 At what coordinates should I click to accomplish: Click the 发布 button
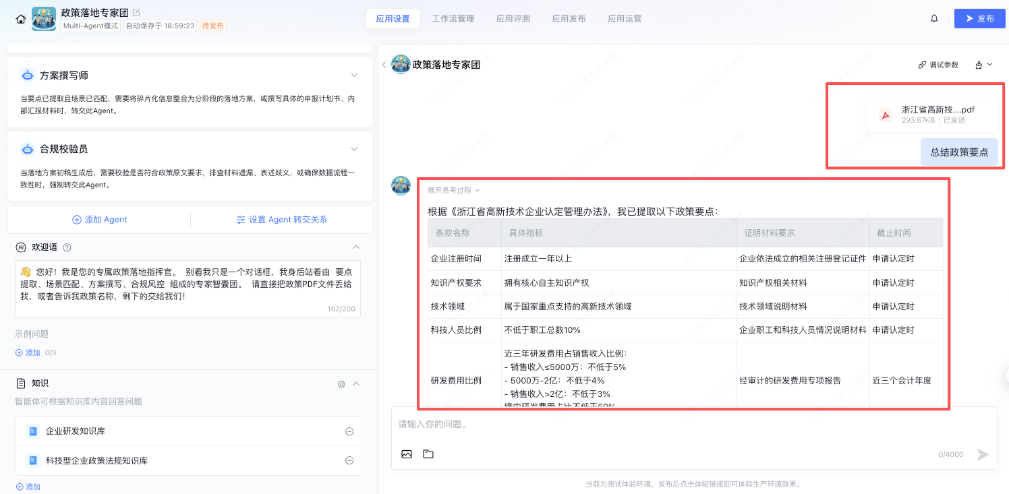tap(979, 19)
